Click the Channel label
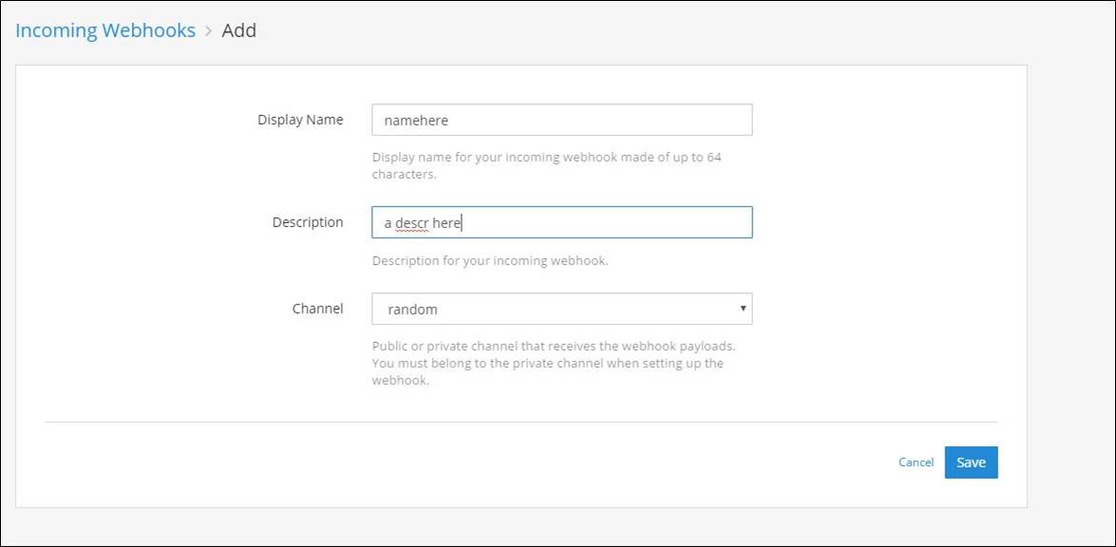The image size is (1116, 547). click(x=317, y=308)
